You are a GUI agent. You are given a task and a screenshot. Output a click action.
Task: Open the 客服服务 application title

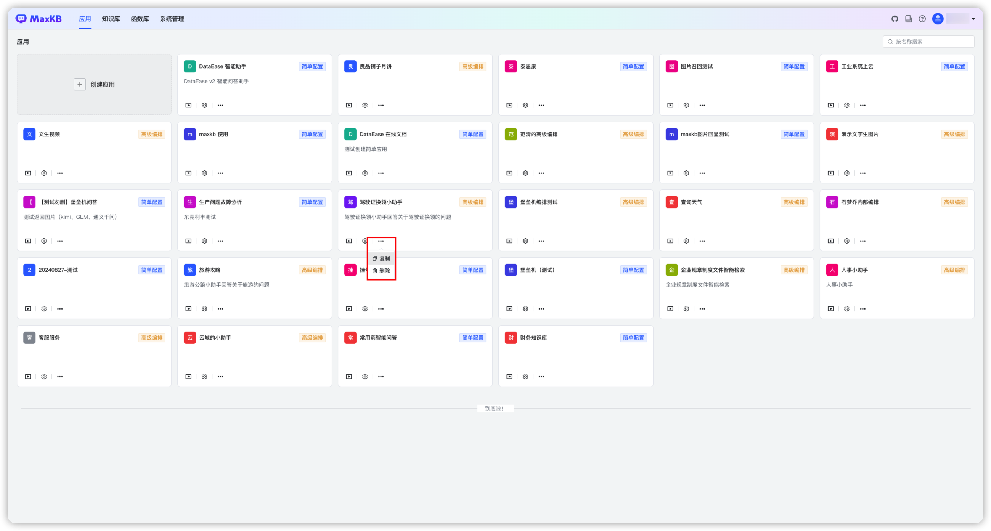49,338
